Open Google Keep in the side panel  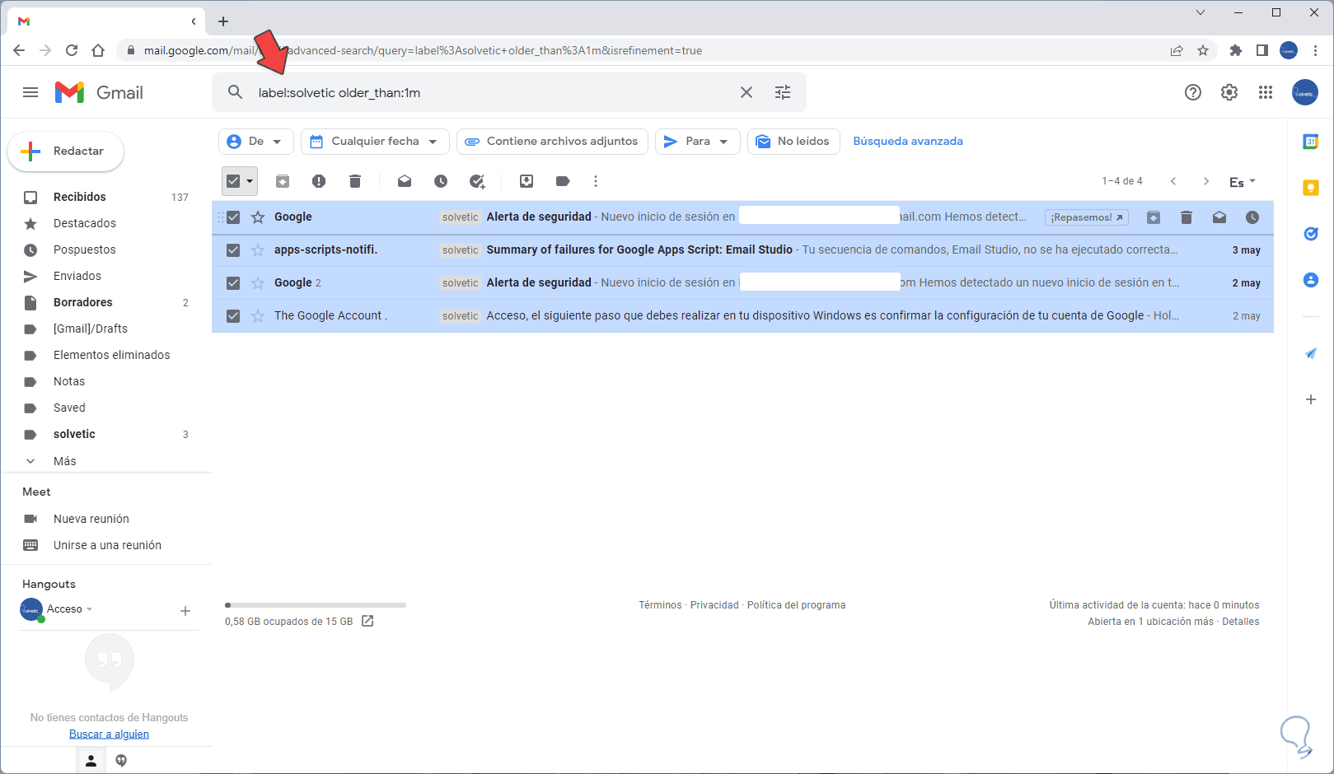pyautogui.click(x=1311, y=188)
